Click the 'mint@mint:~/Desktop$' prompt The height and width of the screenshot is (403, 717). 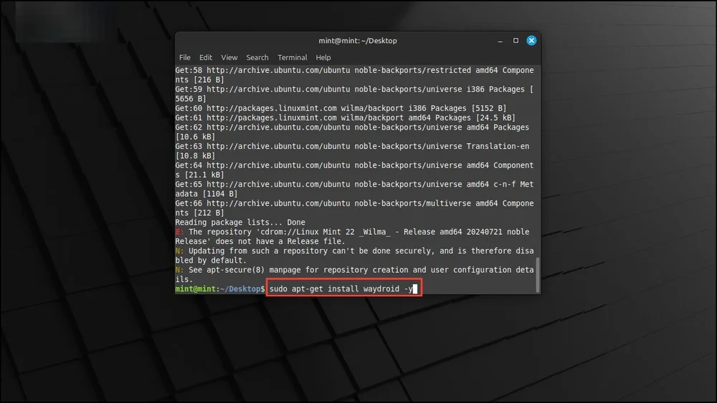point(220,289)
